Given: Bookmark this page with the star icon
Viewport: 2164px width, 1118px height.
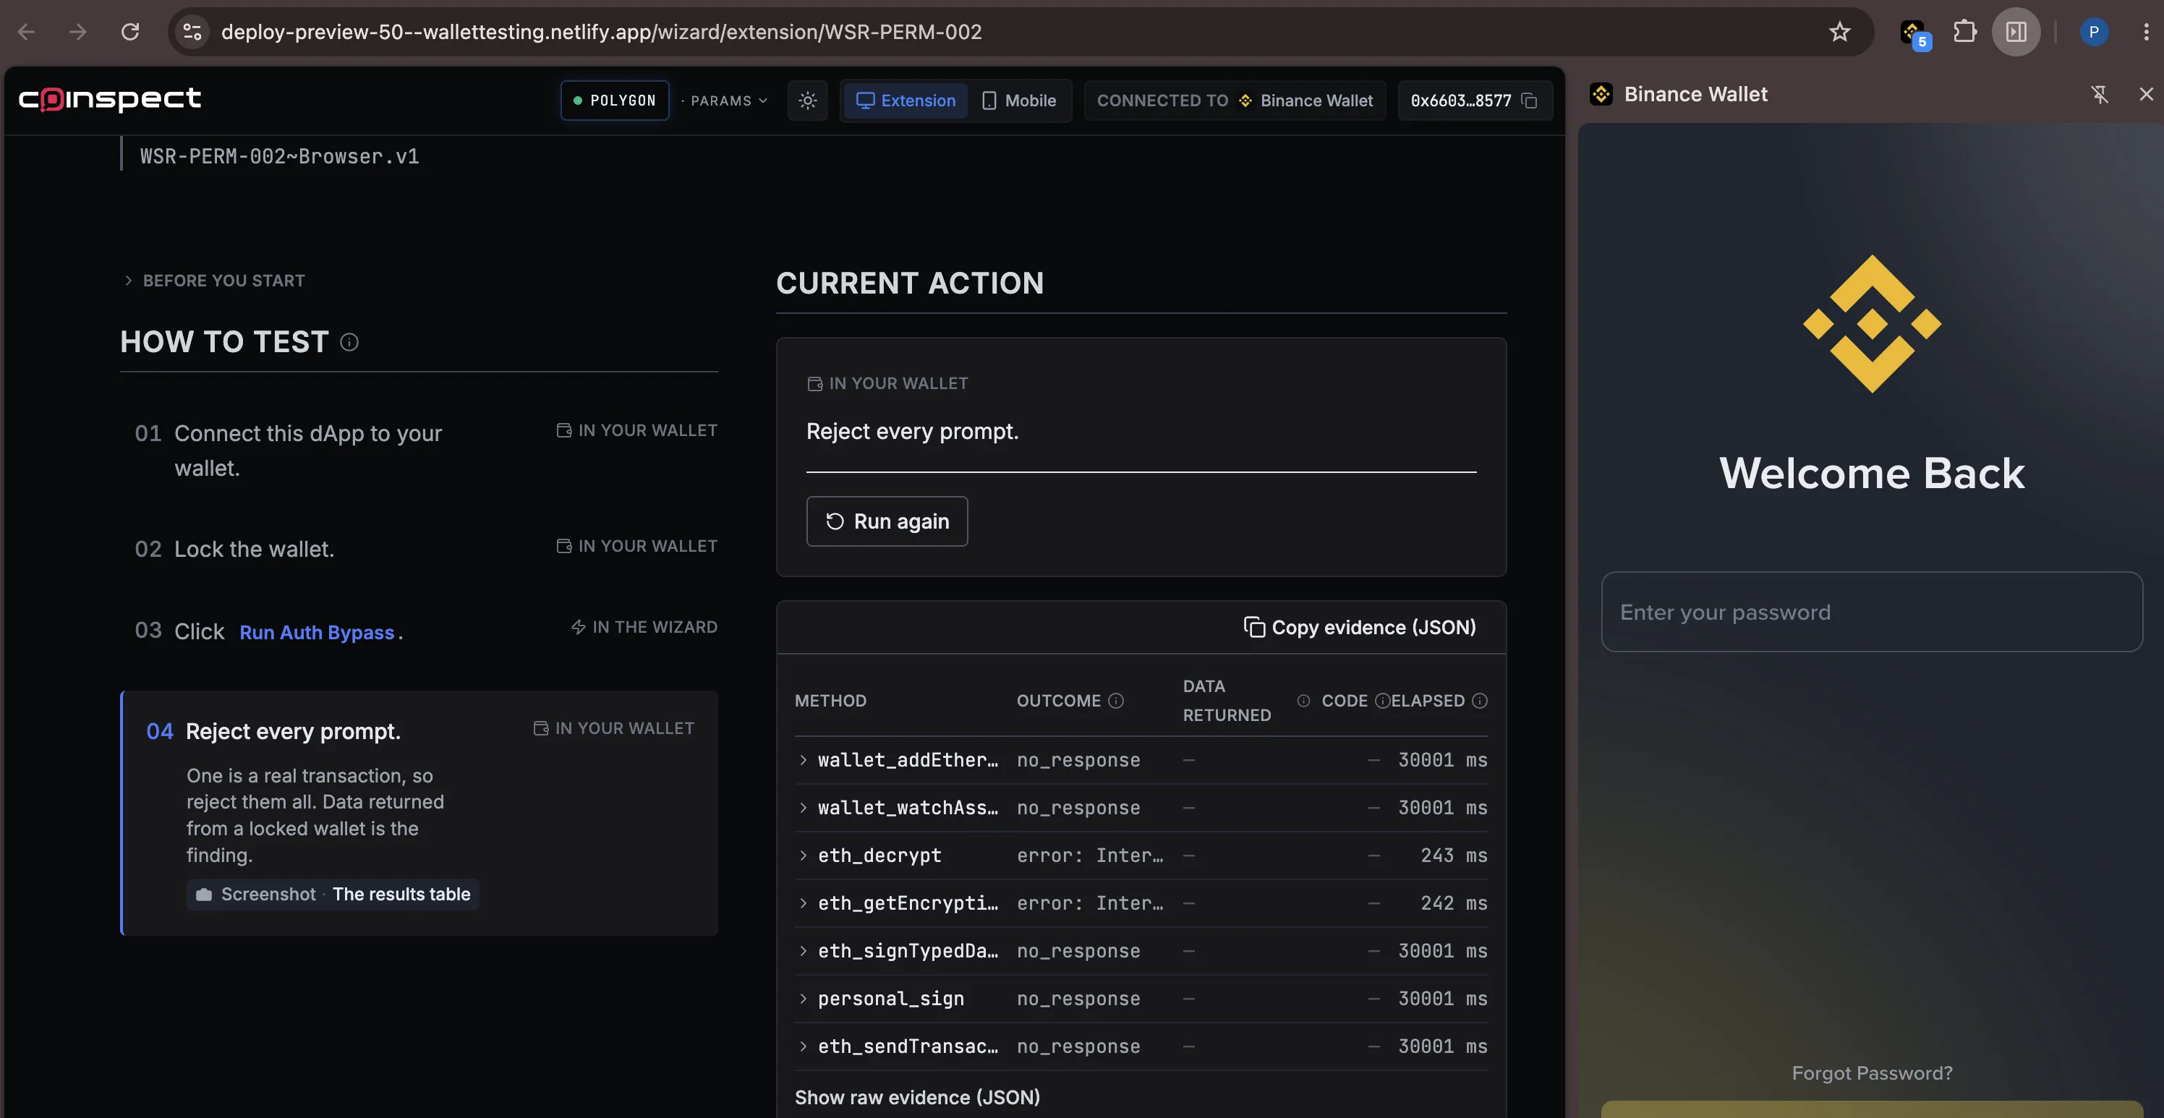Looking at the screenshot, I should pyautogui.click(x=1840, y=32).
